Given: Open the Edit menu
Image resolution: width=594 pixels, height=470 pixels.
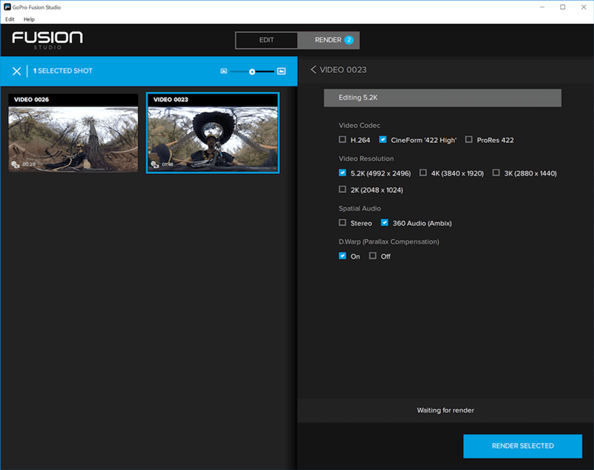Looking at the screenshot, I should tap(10, 19).
